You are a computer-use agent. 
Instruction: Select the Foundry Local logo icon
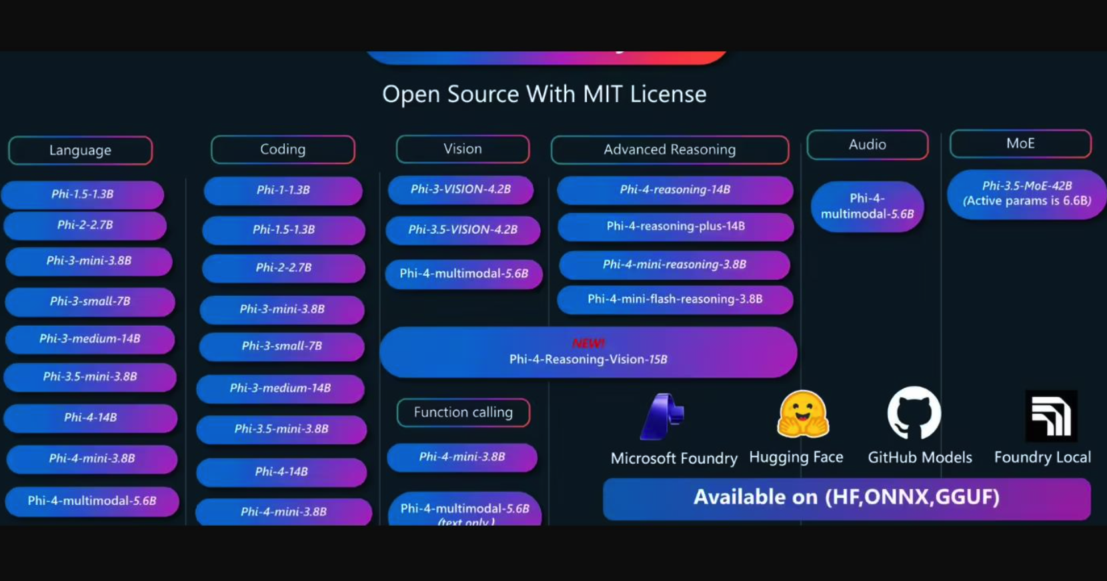click(x=1050, y=416)
